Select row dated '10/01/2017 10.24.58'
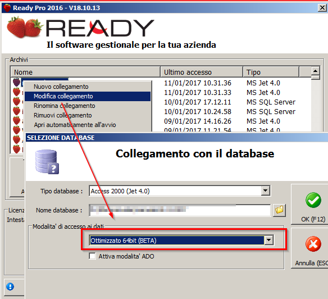The width and height of the screenshot is (328, 299). tap(198, 112)
